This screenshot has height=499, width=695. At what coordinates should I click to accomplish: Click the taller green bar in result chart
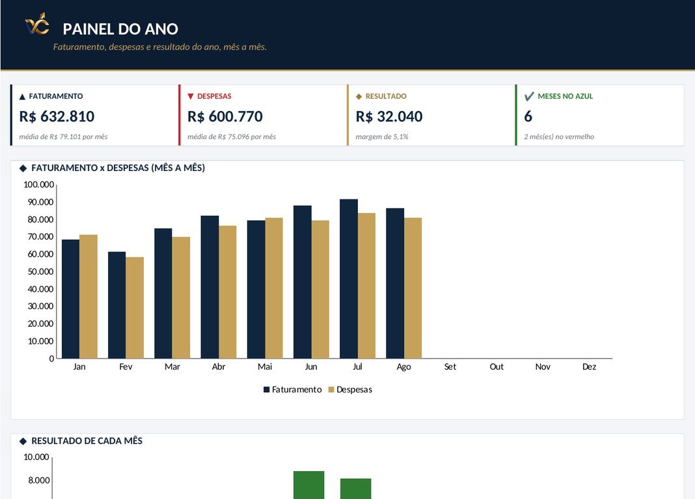(309, 485)
